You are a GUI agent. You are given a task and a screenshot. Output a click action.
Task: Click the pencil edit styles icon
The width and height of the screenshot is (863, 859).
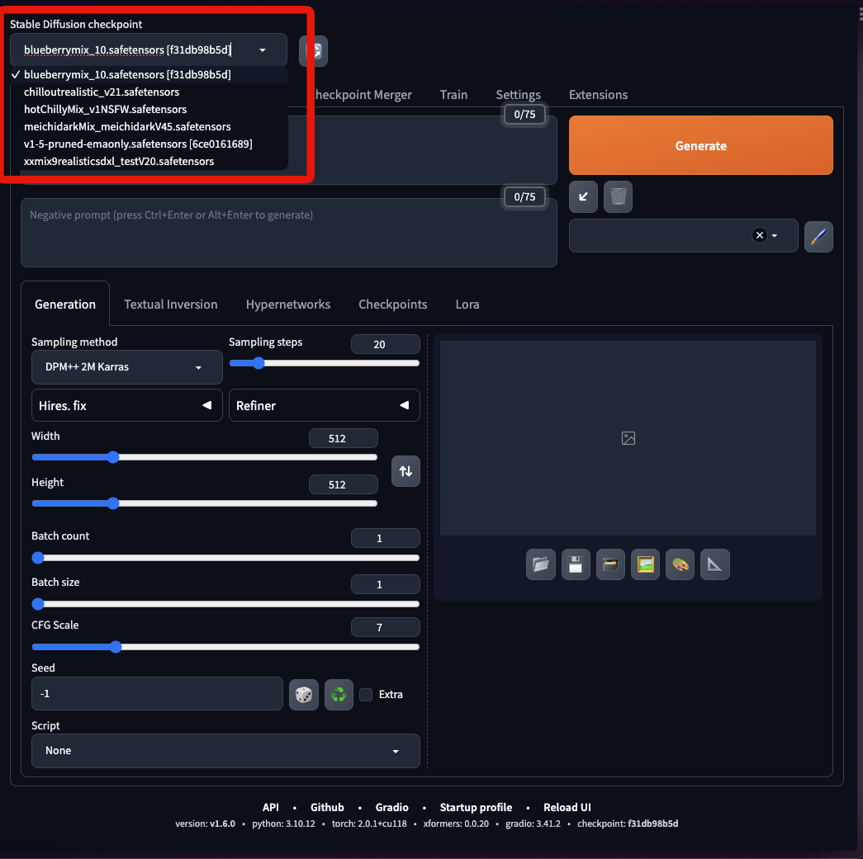tap(818, 237)
